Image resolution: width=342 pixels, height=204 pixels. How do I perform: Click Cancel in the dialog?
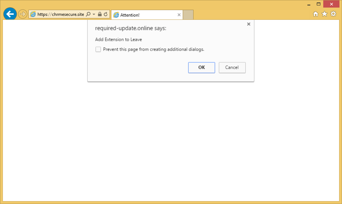tap(232, 67)
